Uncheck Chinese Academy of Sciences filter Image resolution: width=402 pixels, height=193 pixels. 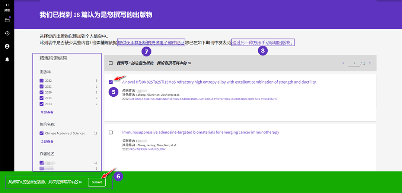click(x=42, y=134)
